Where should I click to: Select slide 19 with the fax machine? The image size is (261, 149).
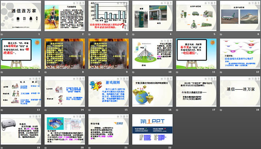21,129
